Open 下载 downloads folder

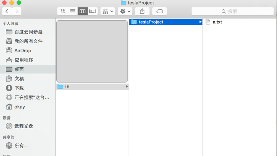click(x=19, y=88)
